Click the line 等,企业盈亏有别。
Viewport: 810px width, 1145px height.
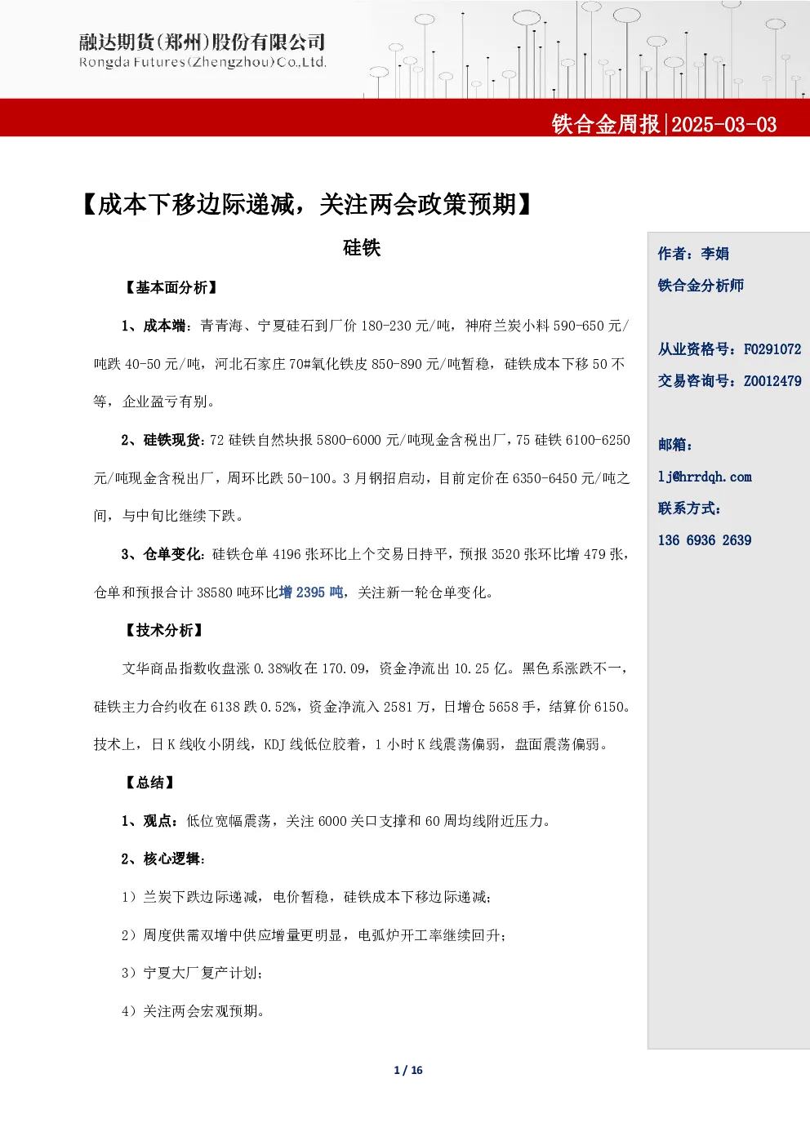(155, 402)
